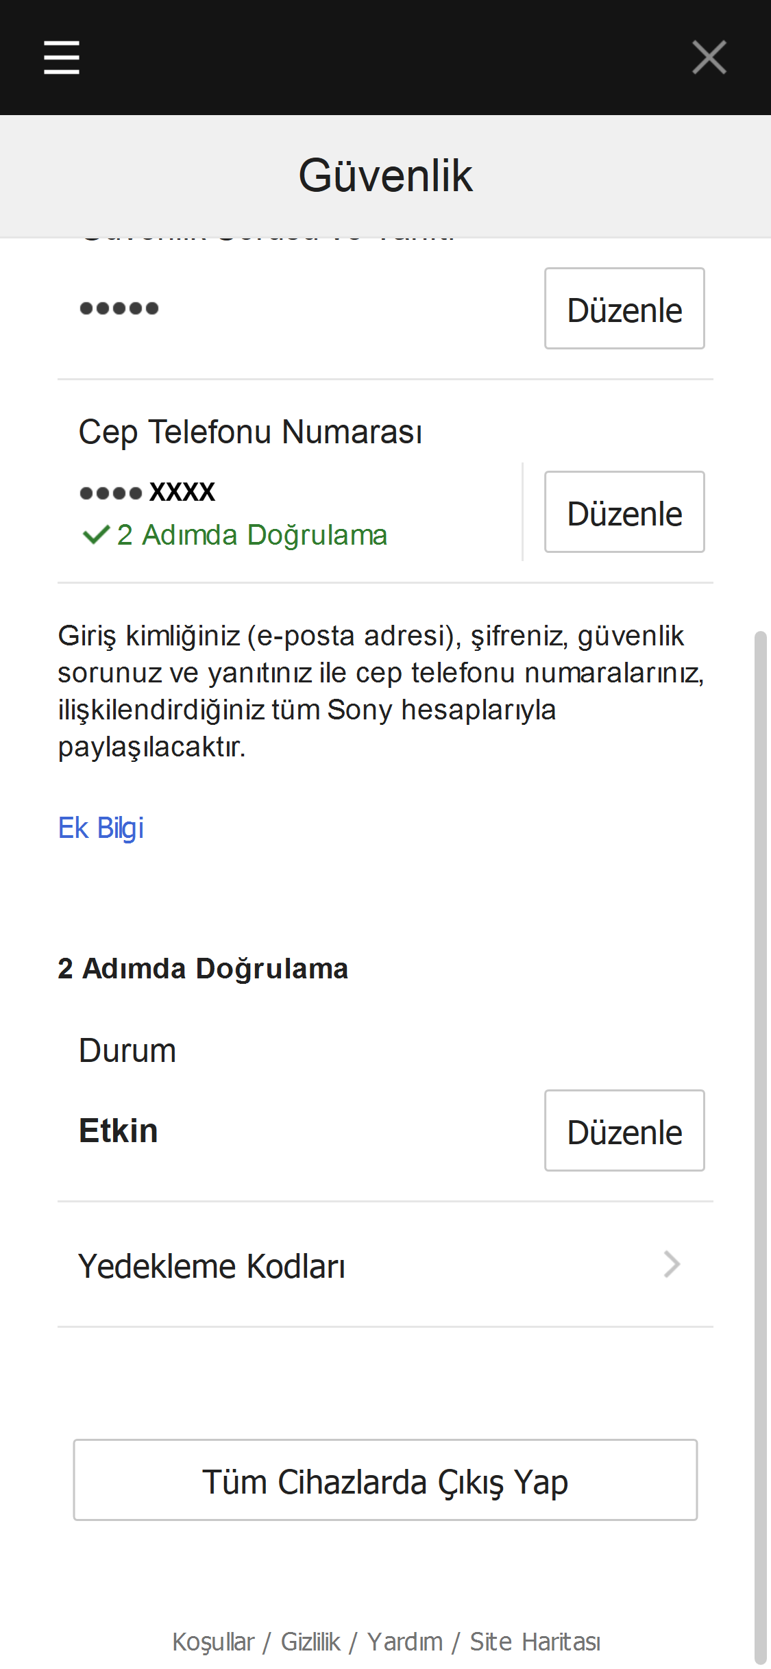
Task: Open the Ek Bilgi link
Action: point(101,828)
